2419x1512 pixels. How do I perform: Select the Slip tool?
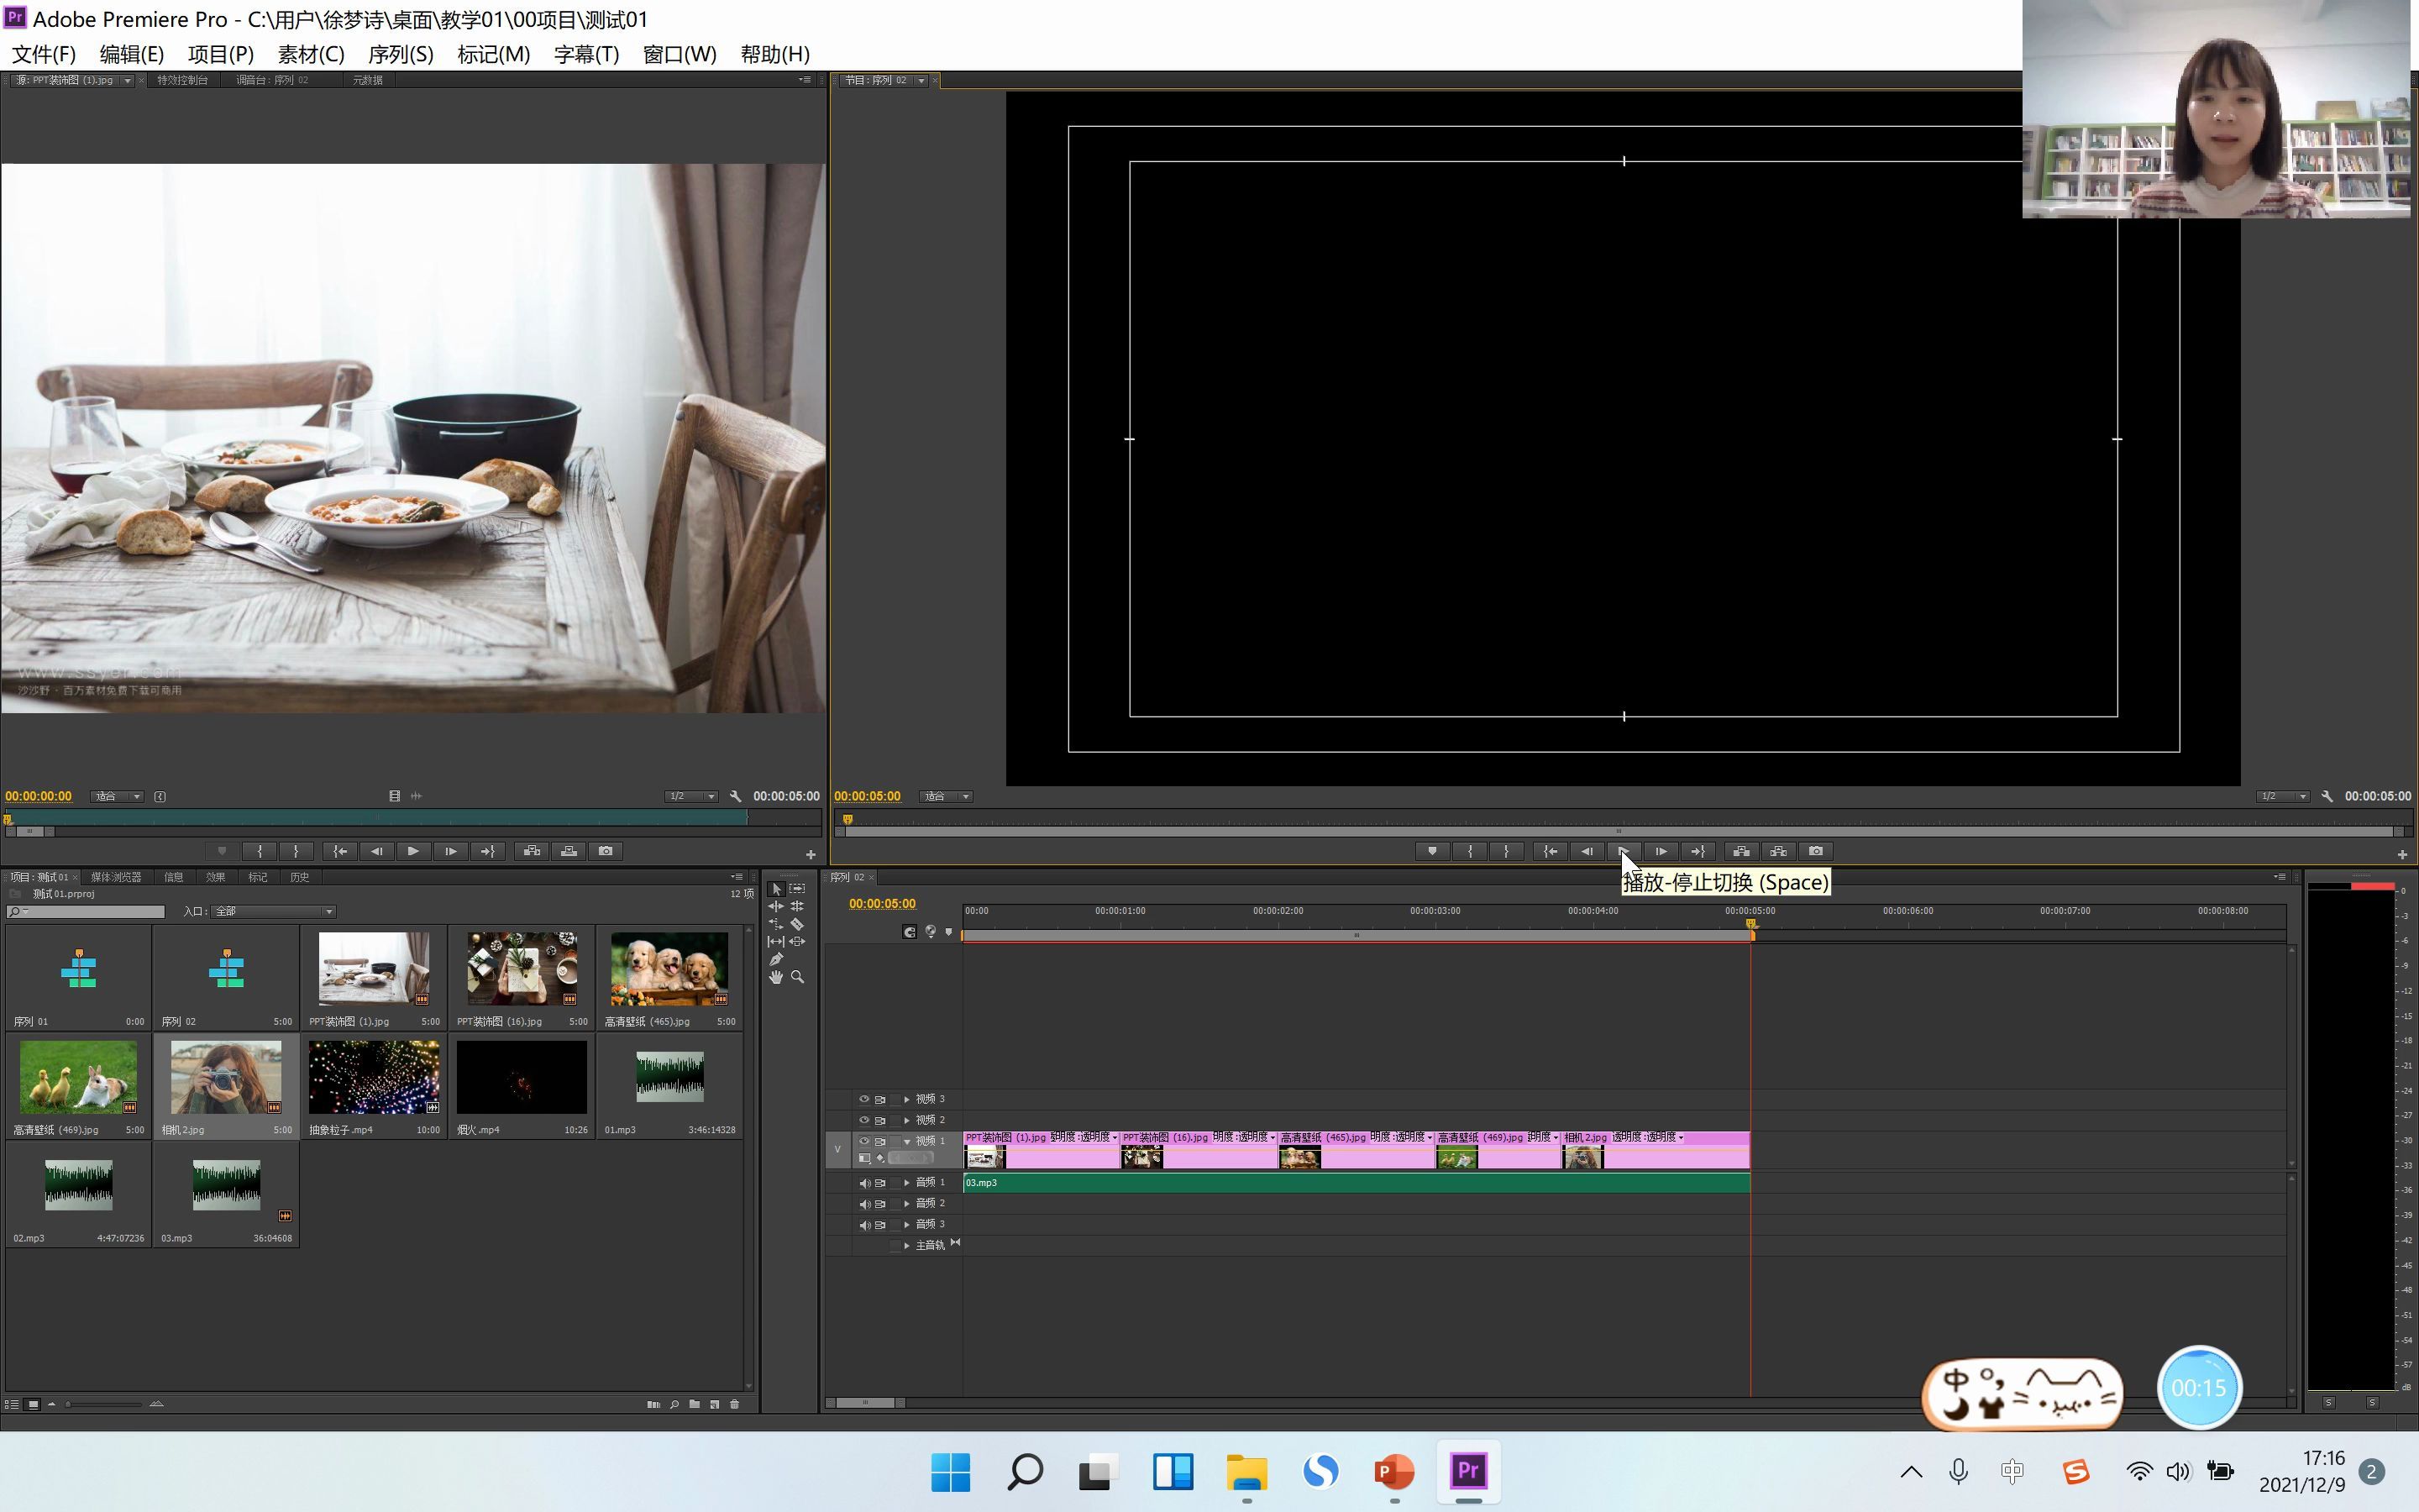click(776, 942)
